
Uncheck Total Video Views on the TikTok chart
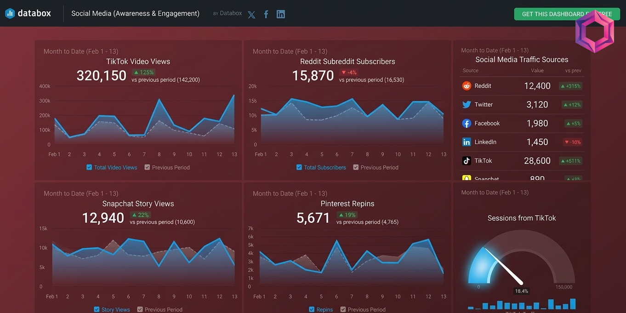point(89,167)
